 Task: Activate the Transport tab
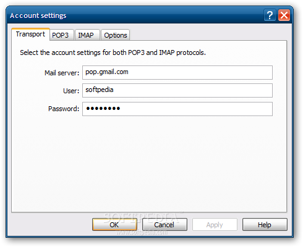click(30, 34)
